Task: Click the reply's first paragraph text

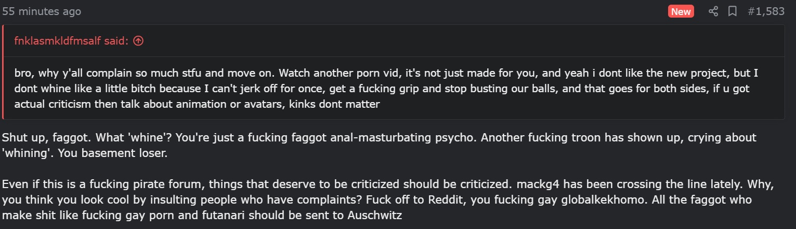Action: point(379,146)
